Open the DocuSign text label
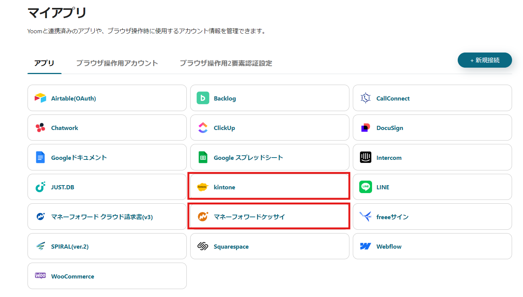Image resolution: width=523 pixels, height=297 pixels. coord(390,128)
